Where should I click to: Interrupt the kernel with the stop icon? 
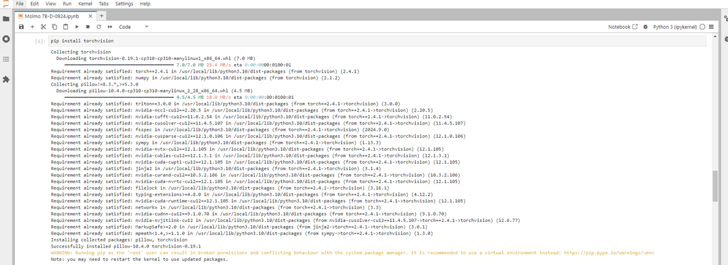[x=88, y=27]
